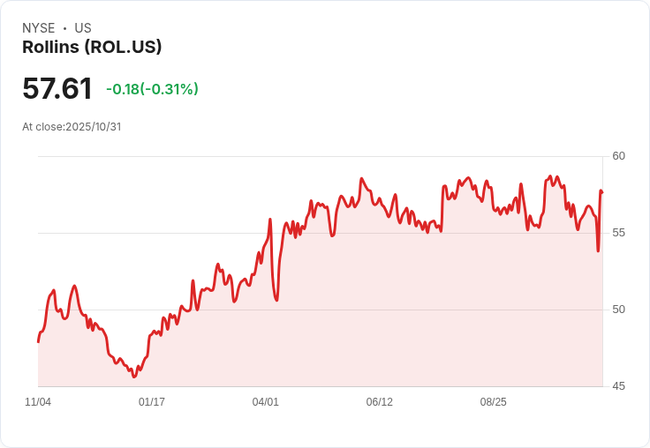Click the US market label

click(83, 28)
